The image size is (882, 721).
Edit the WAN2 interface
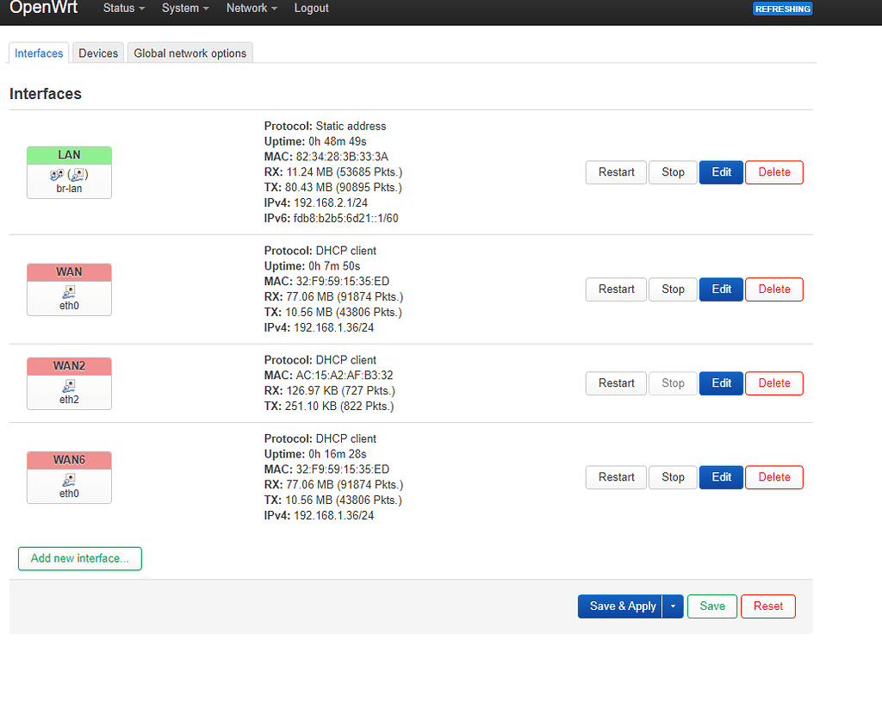[x=721, y=383]
